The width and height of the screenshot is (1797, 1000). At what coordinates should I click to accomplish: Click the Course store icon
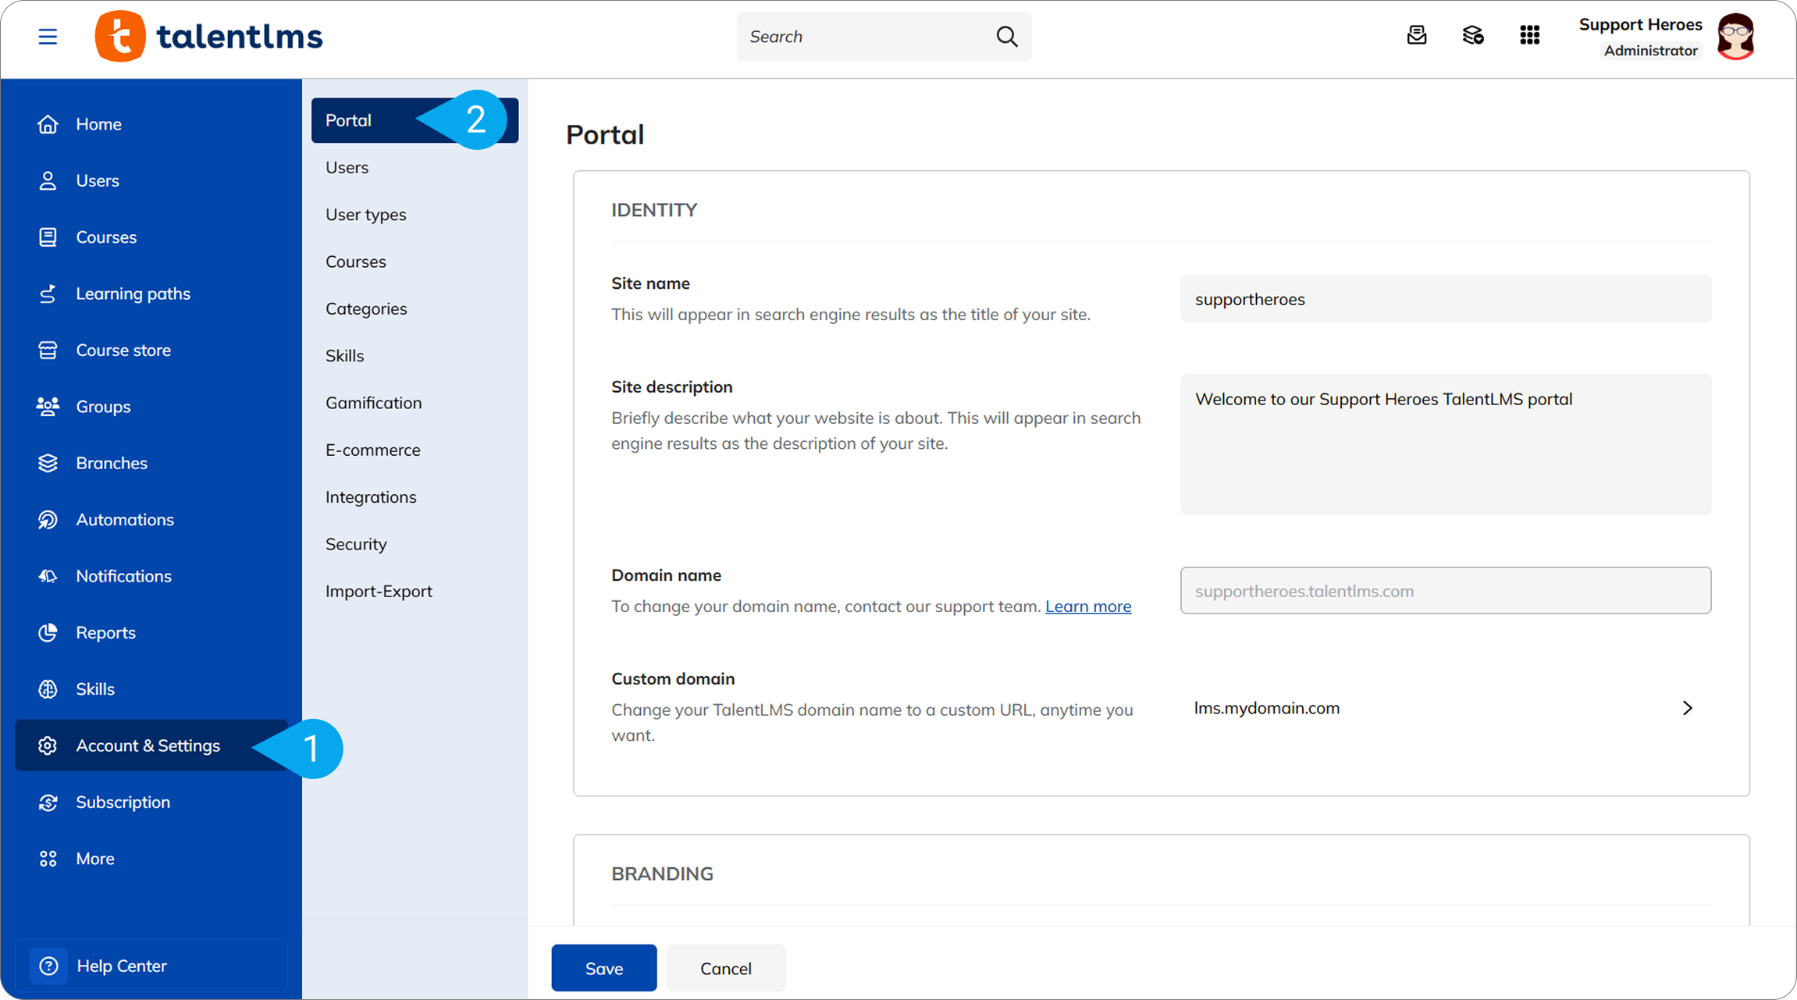tap(48, 351)
